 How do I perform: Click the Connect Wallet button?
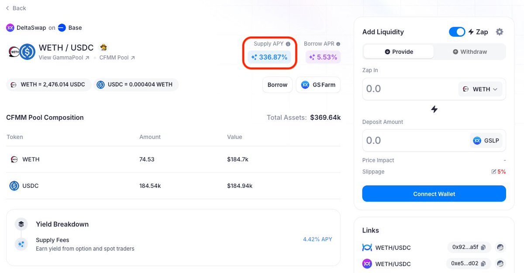pyautogui.click(x=434, y=194)
